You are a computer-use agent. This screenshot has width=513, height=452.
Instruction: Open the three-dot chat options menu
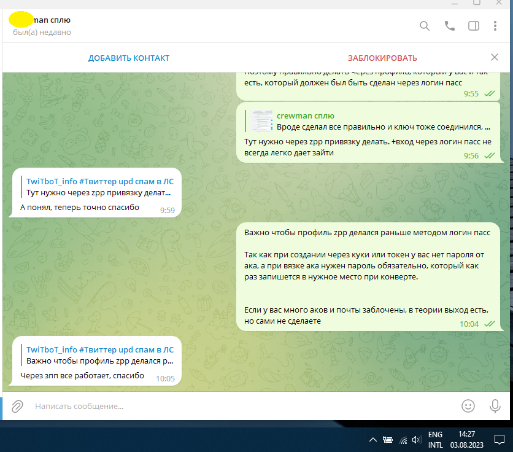pyautogui.click(x=495, y=26)
